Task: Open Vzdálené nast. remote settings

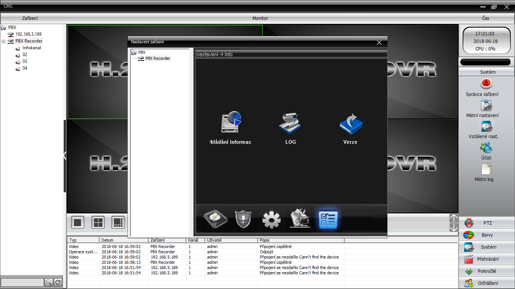Action: point(486,126)
